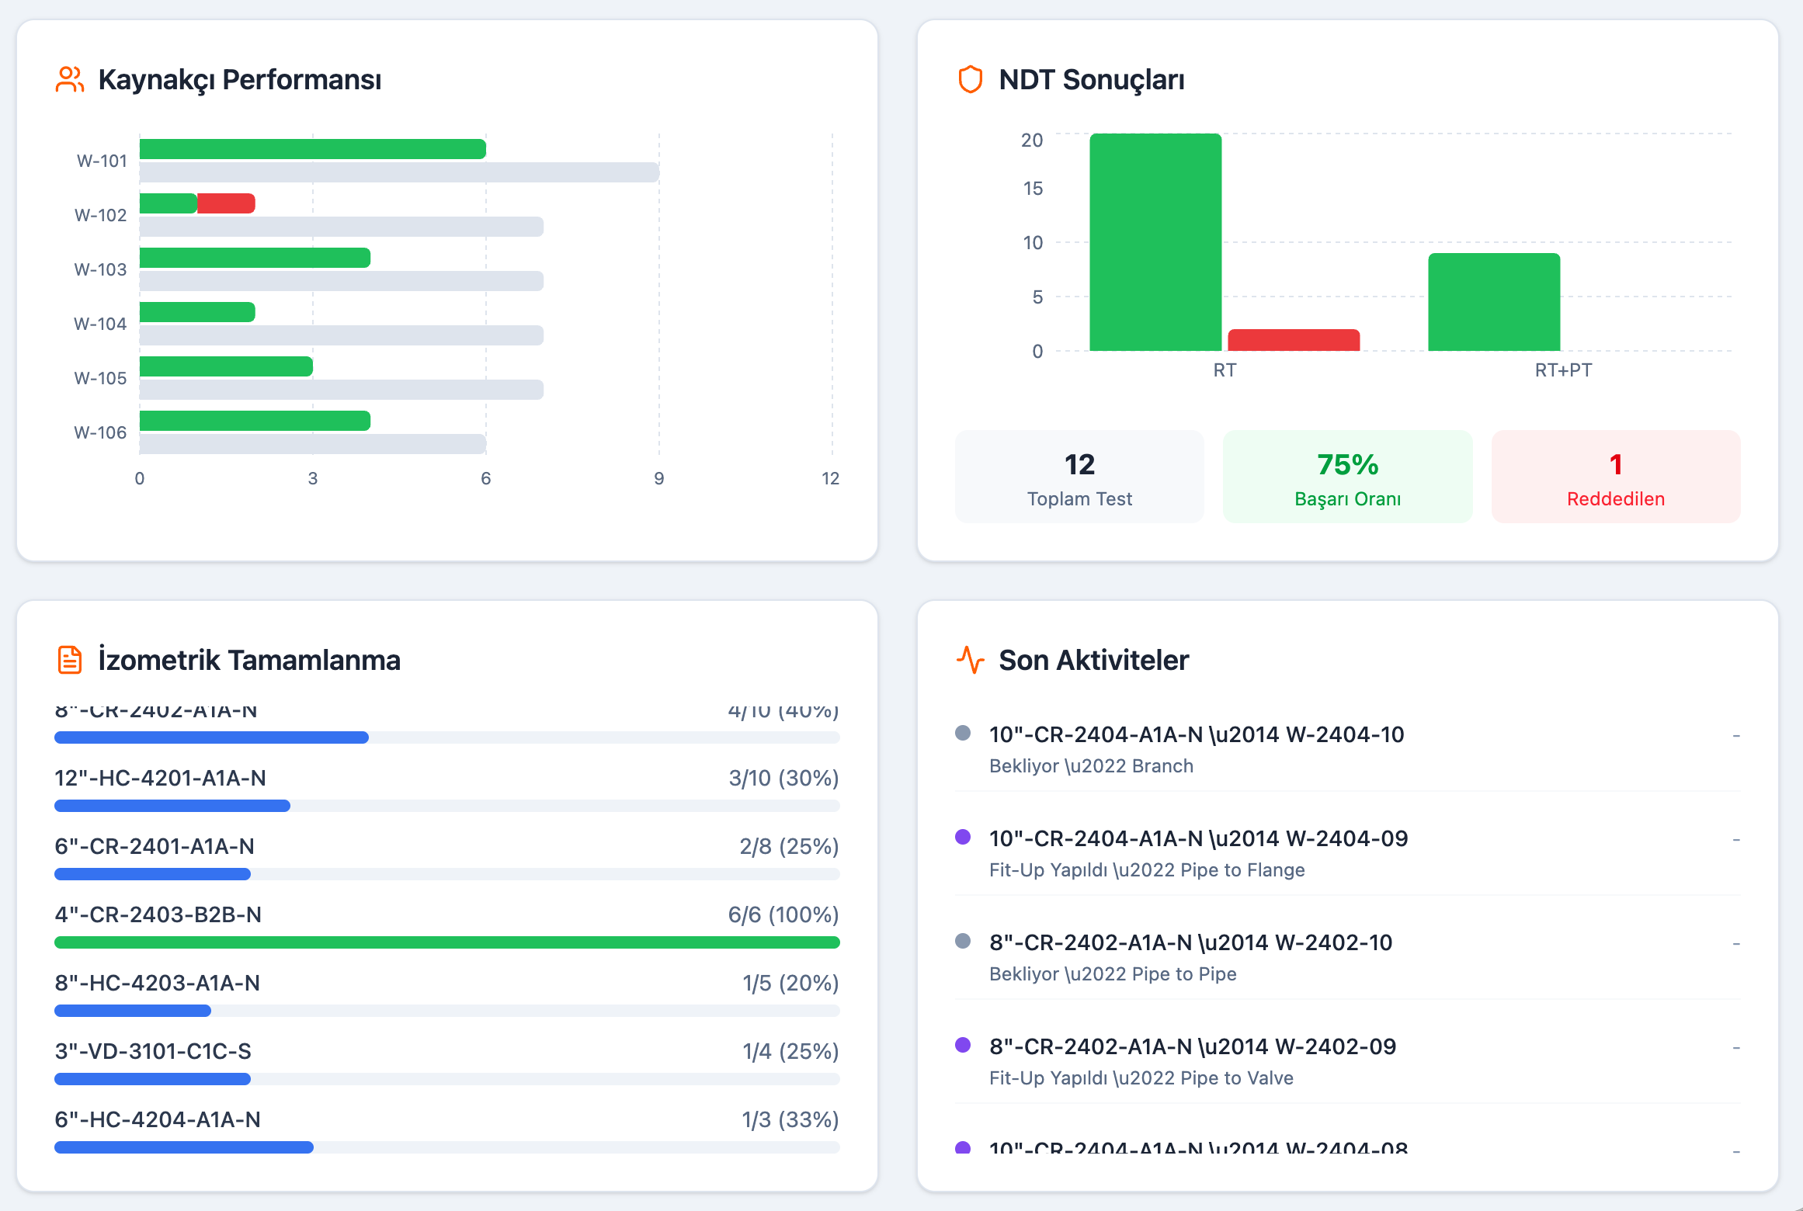Select isometric 4"-CR-2403-B2B-N label
This screenshot has width=1803, height=1211.
tap(158, 914)
